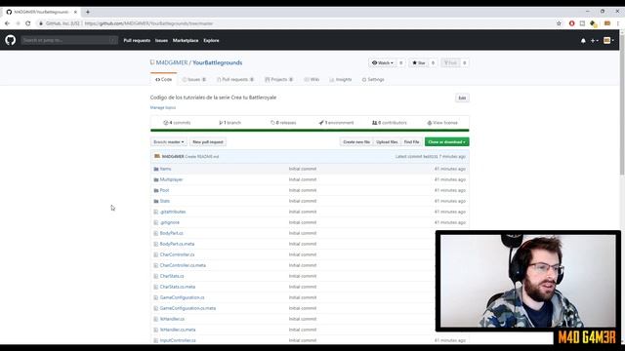Open the Branch: master dropdown
Viewport: 625px width, 351px height.
click(169, 142)
